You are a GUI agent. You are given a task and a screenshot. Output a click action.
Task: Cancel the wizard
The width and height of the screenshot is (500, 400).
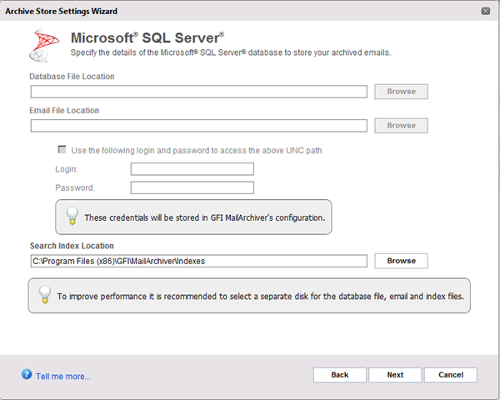coord(451,375)
